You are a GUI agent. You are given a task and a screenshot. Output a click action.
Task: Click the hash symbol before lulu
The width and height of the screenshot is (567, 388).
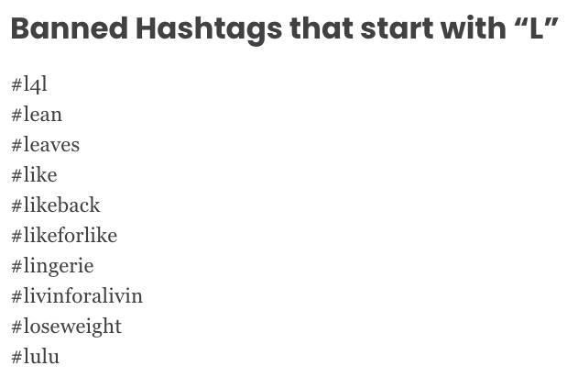pos(17,357)
